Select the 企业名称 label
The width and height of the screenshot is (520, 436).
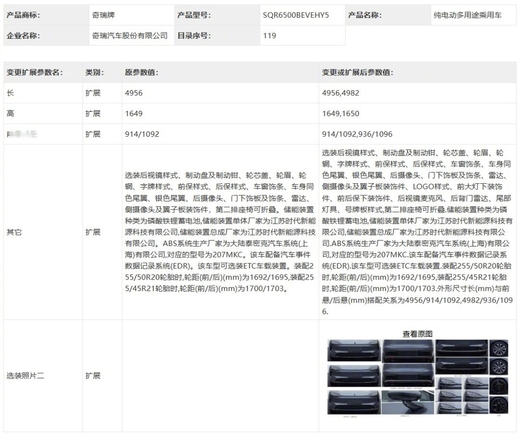(23, 35)
